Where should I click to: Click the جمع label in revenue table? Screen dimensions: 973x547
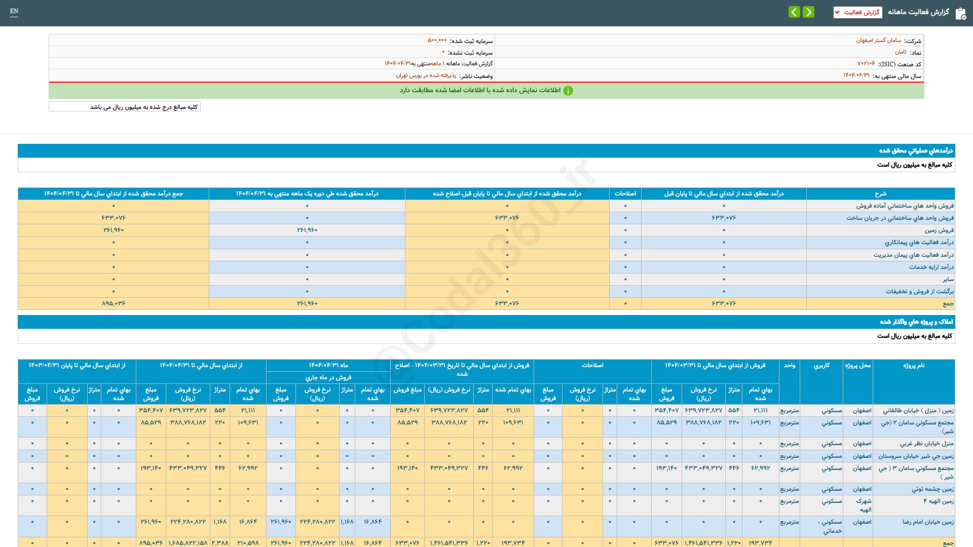pyautogui.click(x=948, y=304)
